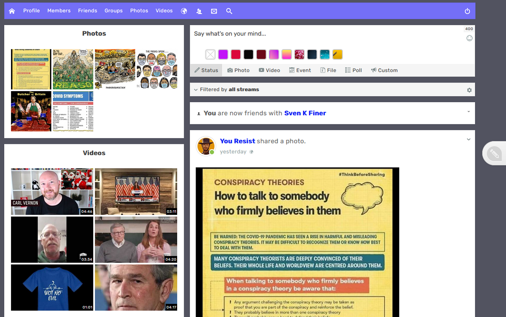Play the 04:20 couple interview video

(136, 240)
